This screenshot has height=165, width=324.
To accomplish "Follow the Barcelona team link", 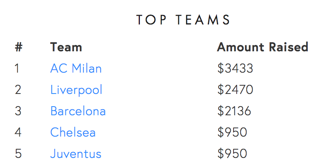I will point(78,111).
